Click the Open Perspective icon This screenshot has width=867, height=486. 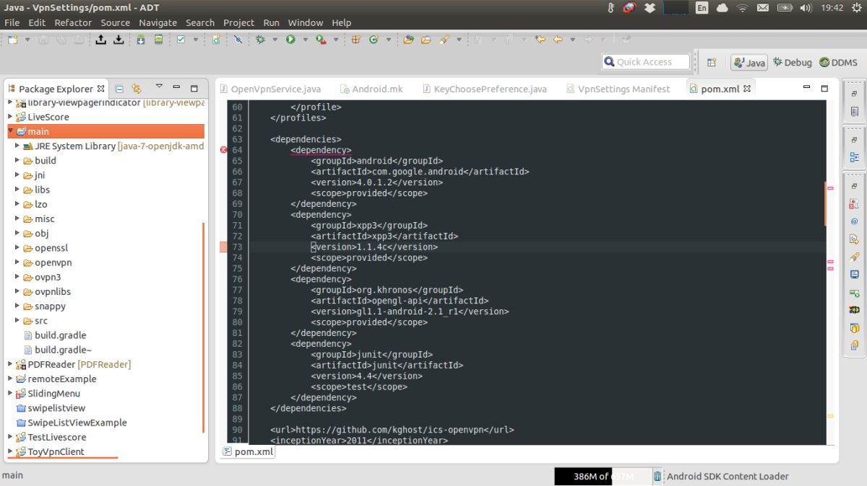[x=712, y=63]
